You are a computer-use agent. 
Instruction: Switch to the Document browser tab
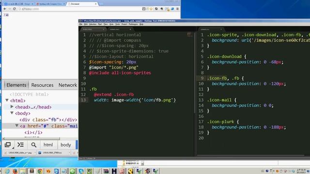coord(81,4)
